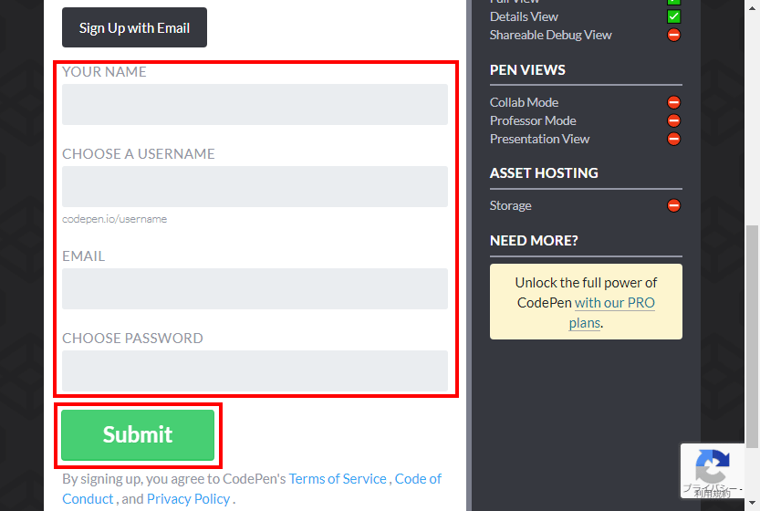760x511 pixels.
Task: Click the red icon beside Shareable Debug View
Action: pyautogui.click(x=673, y=35)
